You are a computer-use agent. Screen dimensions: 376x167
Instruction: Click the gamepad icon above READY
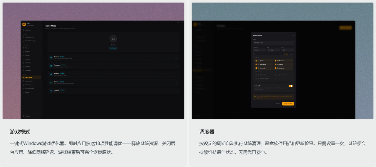[x=113, y=39]
